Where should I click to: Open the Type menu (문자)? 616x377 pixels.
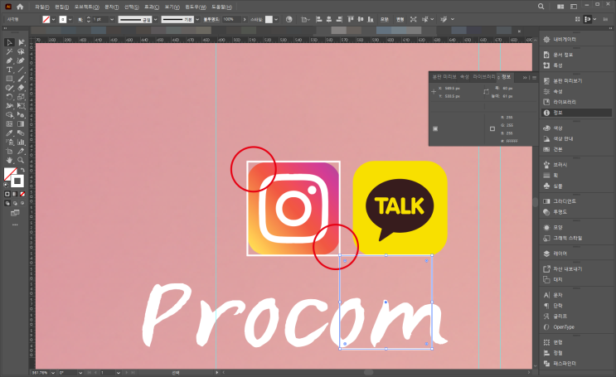tap(112, 7)
